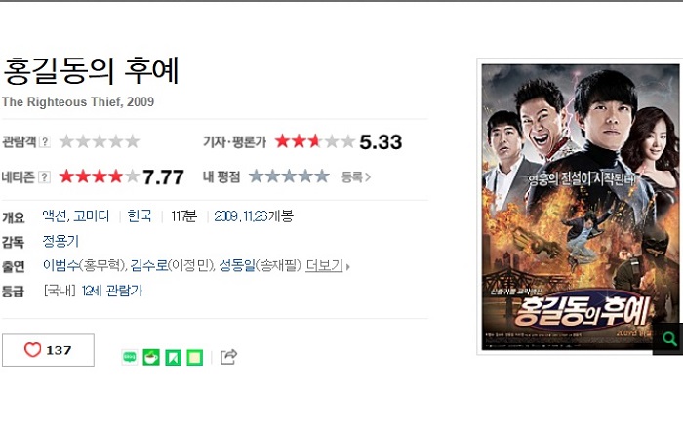
Task: Click the question mark next to 관람객
Action: point(45,141)
